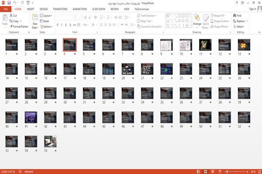Click Start From Beginning quick access icon
Screen dimensions: 262x174
[x=28, y=3]
